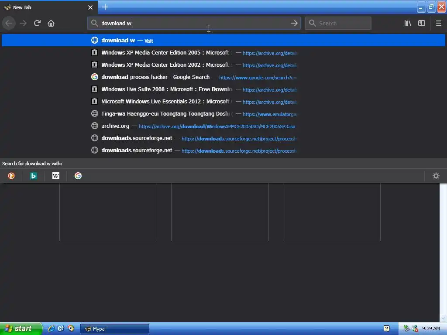Image resolution: width=447 pixels, height=335 pixels.
Task: Search with Bing engine icon
Action: click(33, 176)
